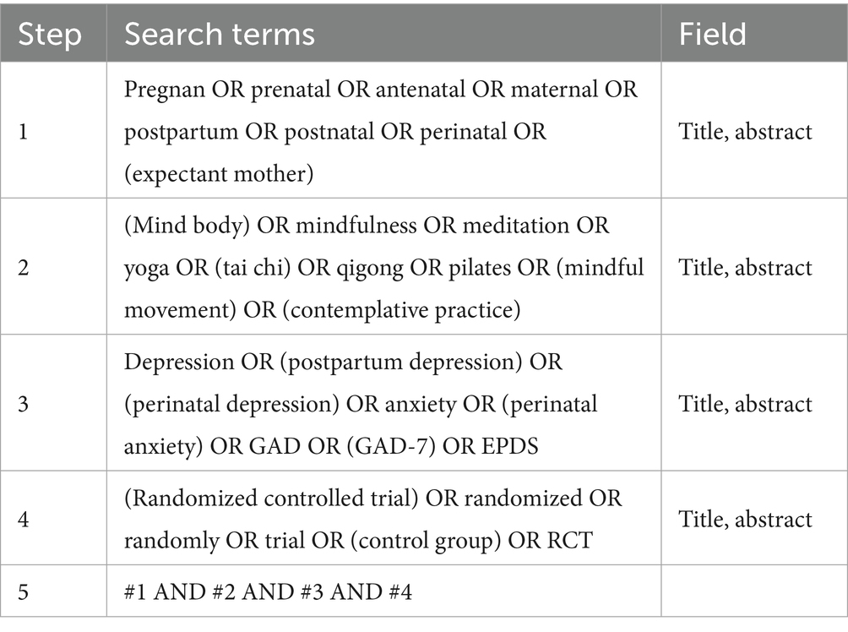
Task: Click the mind body search terms cell
Action: coord(383,267)
